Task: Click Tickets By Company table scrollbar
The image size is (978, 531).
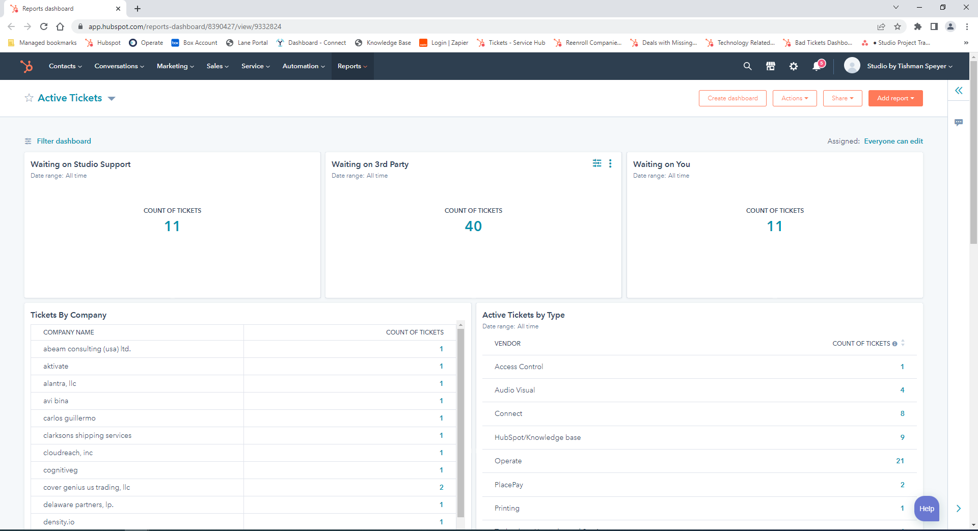Action: pos(460,423)
